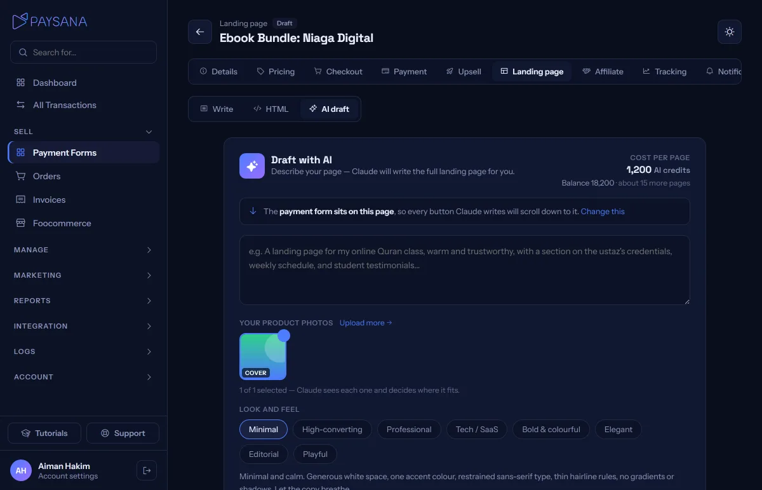Viewport: 762px width, 490px height.
Task: Open the Support button
Action: [x=123, y=433]
